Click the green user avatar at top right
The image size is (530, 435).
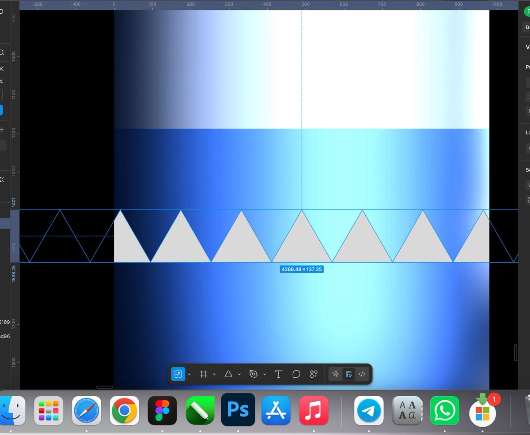pyautogui.click(x=527, y=12)
